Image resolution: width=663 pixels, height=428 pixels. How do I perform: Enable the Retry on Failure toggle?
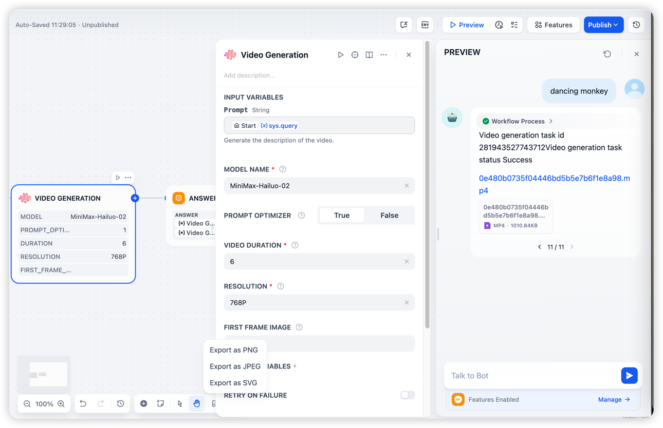[x=408, y=395]
